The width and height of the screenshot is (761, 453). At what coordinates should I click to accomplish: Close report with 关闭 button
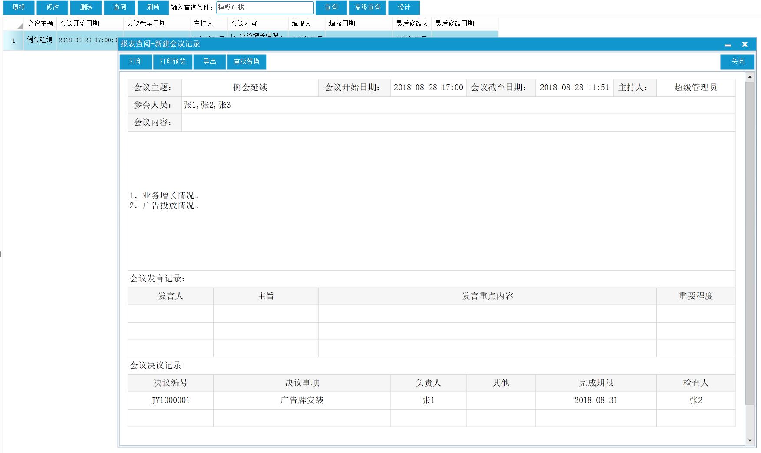pos(738,62)
